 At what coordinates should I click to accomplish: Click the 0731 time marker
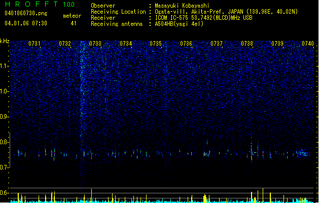click(34, 44)
